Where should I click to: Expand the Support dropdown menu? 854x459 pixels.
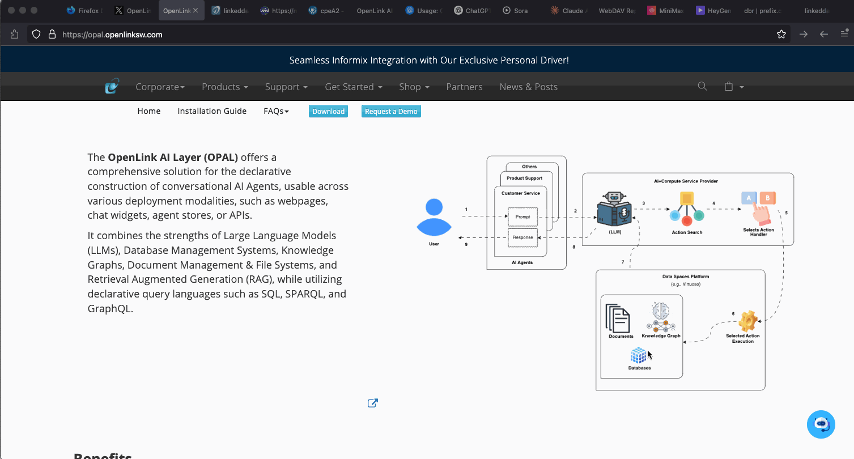click(x=286, y=87)
